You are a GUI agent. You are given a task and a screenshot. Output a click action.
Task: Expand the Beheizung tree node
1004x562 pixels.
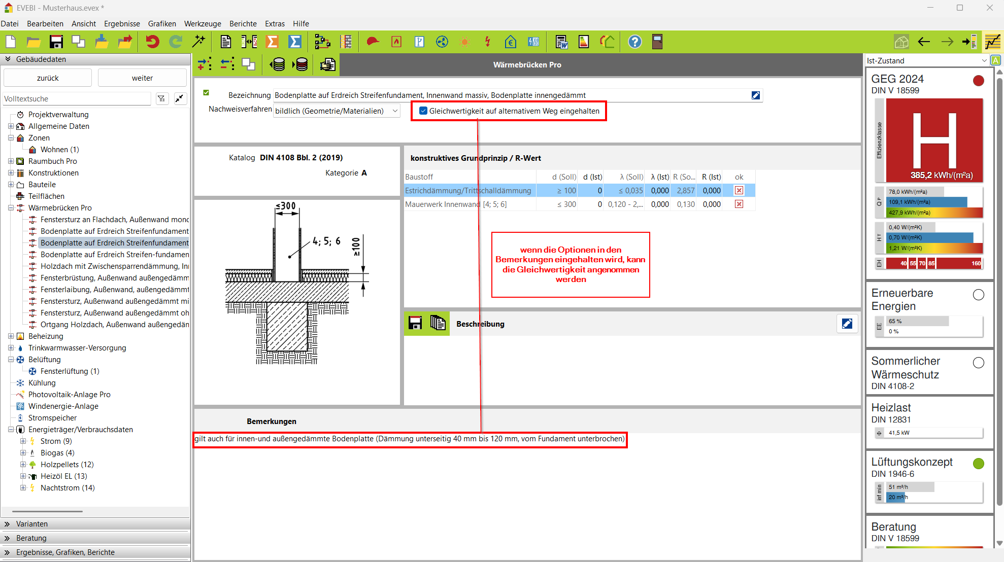[x=11, y=336]
